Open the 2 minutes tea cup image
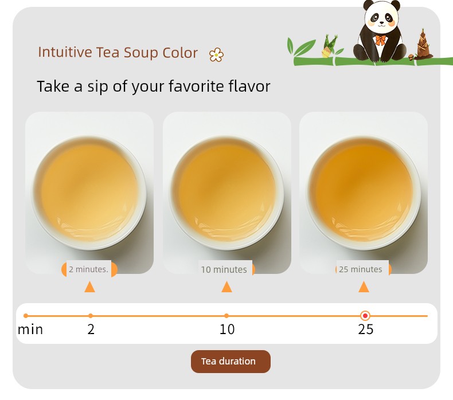The width and height of the screenshot is (453, 400). [x=89, y=193]
